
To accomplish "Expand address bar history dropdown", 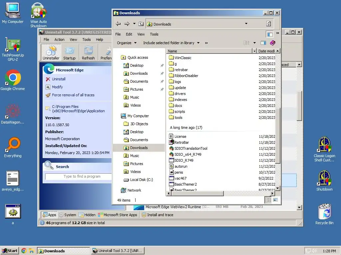I will (x=246, y=24).
